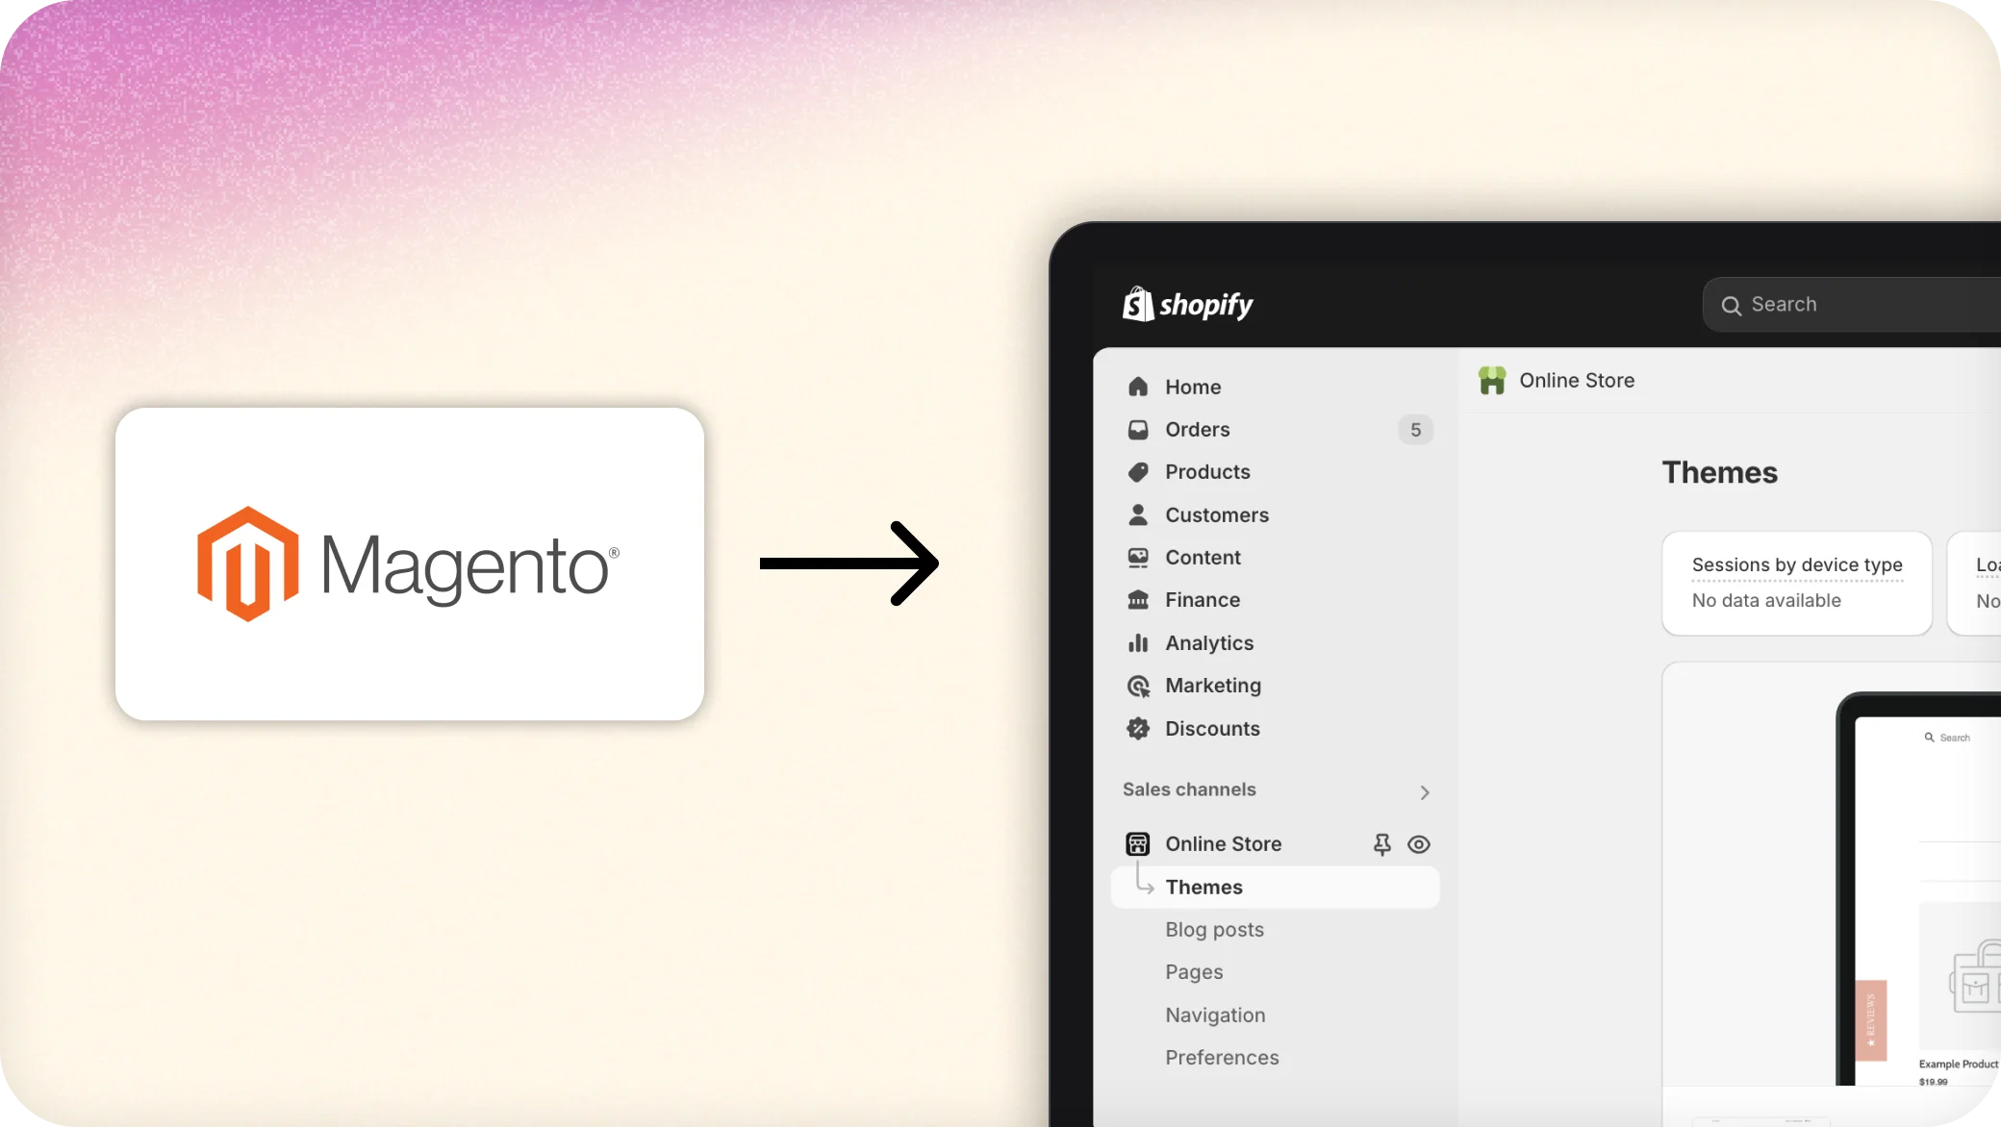Click the Example Product label in preview
The image size is (2001, 1127).
[x=1958, y=1064]
